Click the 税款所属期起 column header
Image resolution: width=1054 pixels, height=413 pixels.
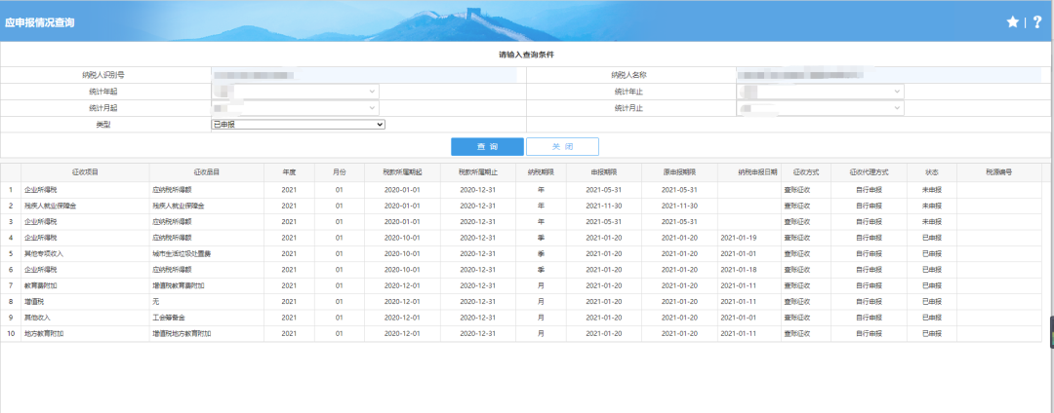pyautogui.click(x=402, y=172)
